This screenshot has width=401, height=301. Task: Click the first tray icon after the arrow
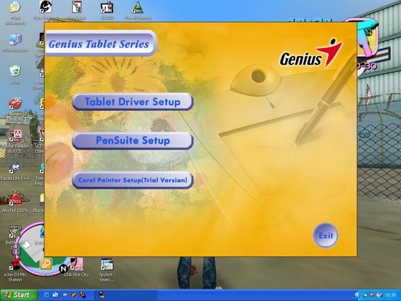[365, 295]
